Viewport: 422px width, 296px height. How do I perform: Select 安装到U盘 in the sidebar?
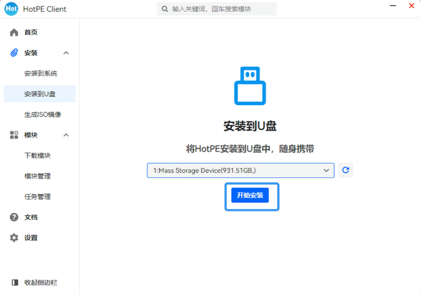40,94
